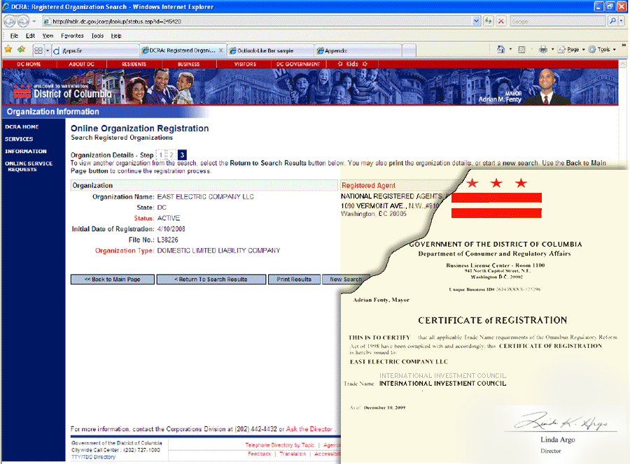Click the file number L38226
Viewport: 630px width, 464px height.
(167, 240)
